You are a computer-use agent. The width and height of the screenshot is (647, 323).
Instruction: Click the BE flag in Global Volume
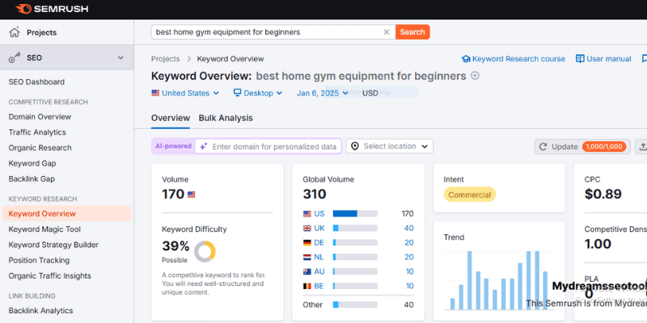coord(307,286)
